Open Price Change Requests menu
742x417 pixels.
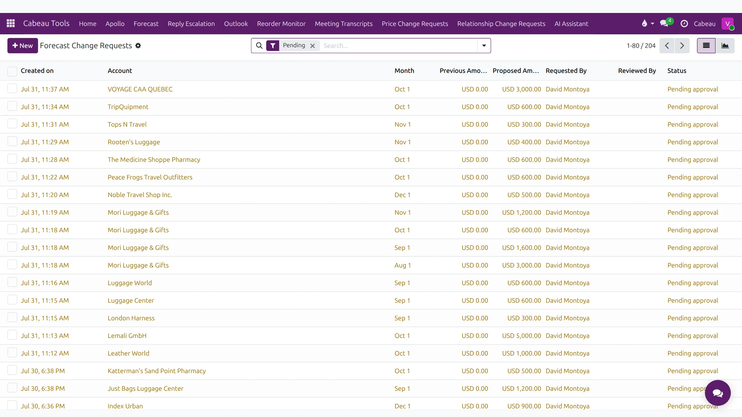click(x=415, y=23)
